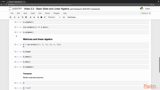Viewport: 160px width, 90px height.
Task: Click the page vertical scrollbar thumb
Action: click(159, 65)
